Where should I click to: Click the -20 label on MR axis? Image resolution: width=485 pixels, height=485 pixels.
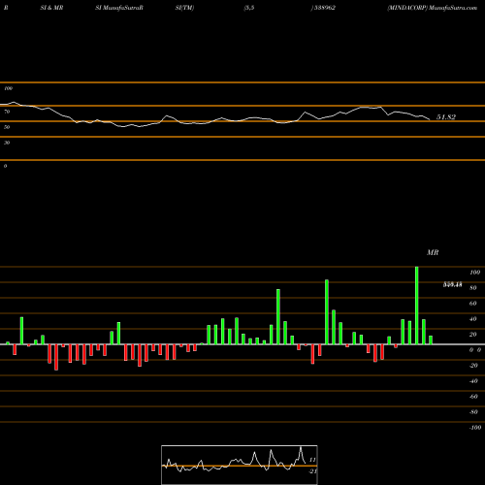pos(473,366)
